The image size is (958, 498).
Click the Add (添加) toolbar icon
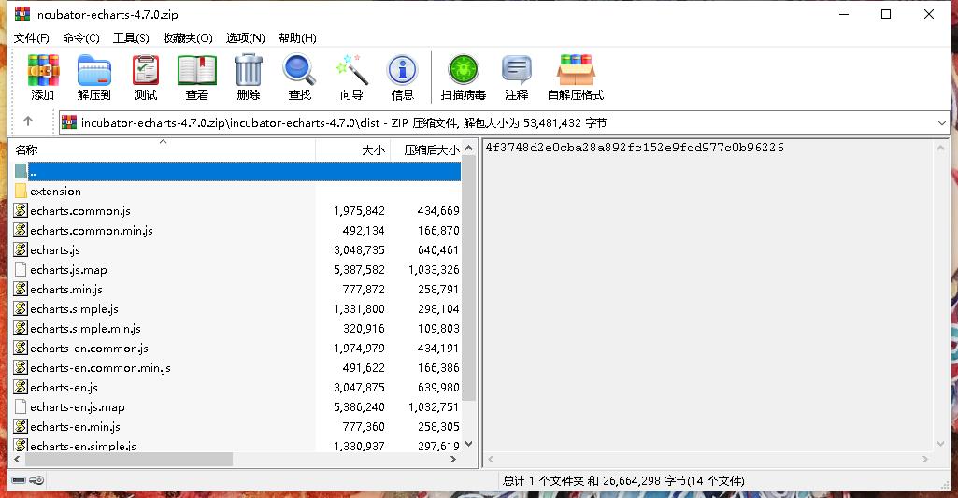click(43, 71)
